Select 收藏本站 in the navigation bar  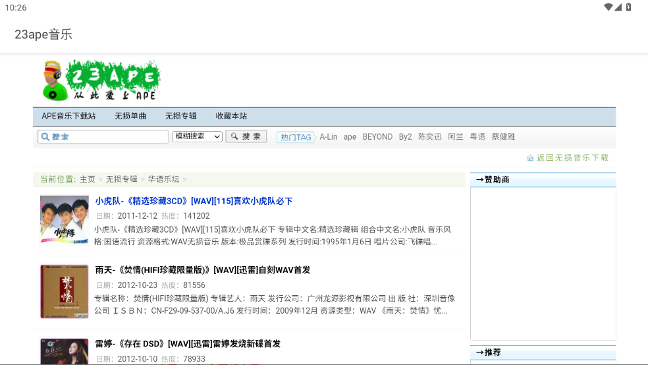click(231, 116)
